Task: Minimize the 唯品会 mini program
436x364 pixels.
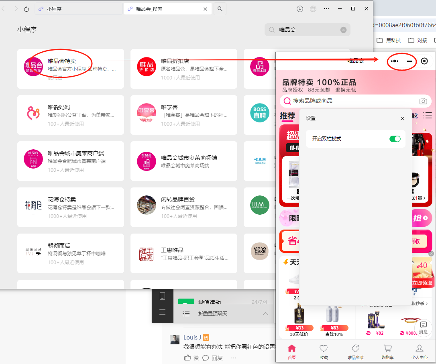Action: point(410,61)
